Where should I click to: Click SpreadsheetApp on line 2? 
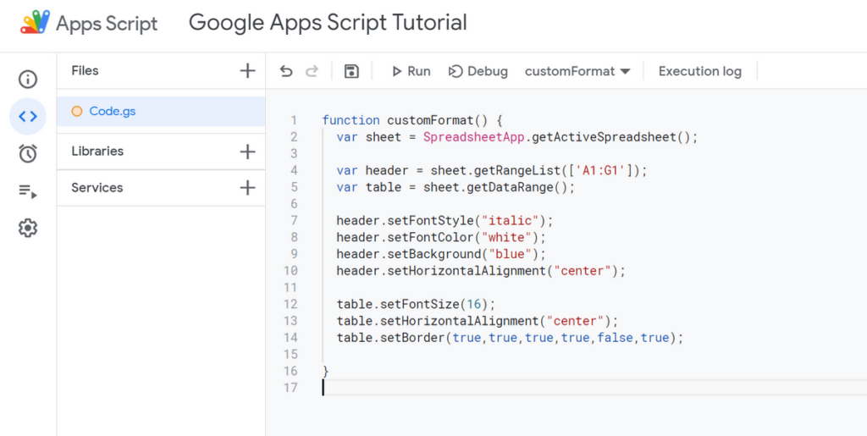tap(473, 136)
